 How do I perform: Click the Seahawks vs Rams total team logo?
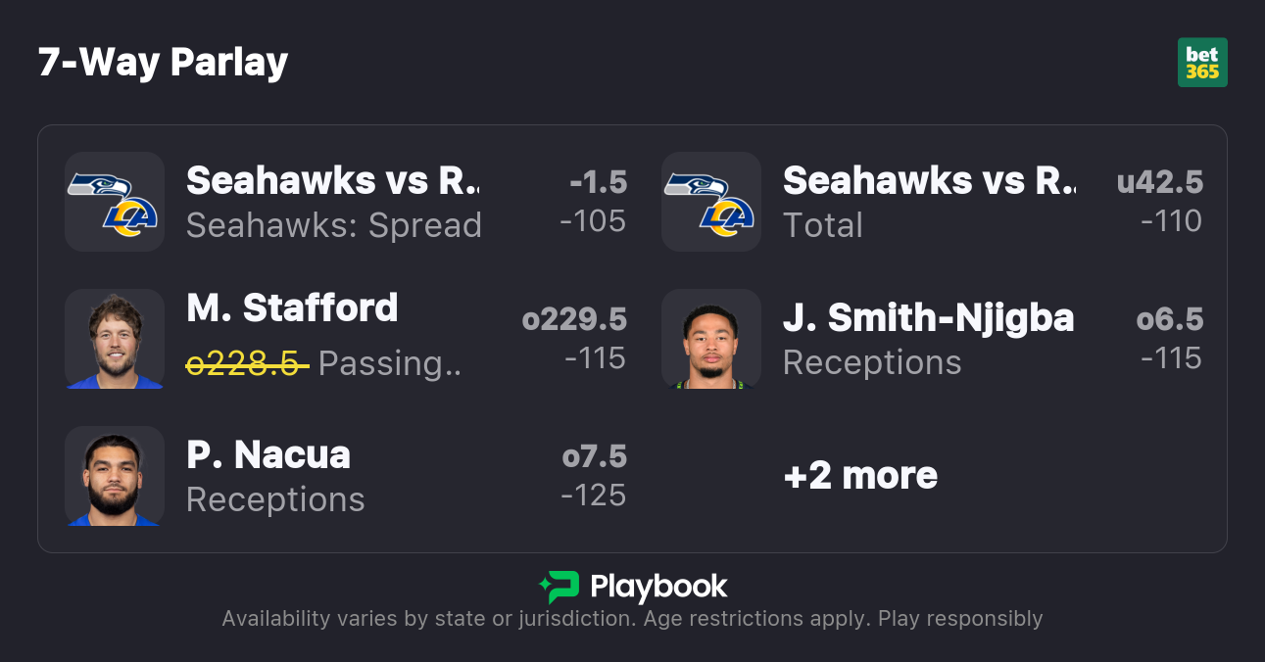[710, 202]
